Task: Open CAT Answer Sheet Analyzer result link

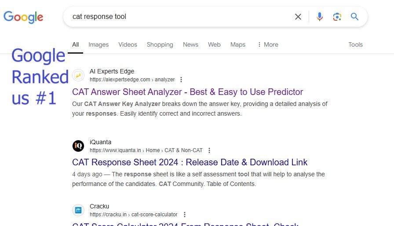Action: click(x=187, y=92)
